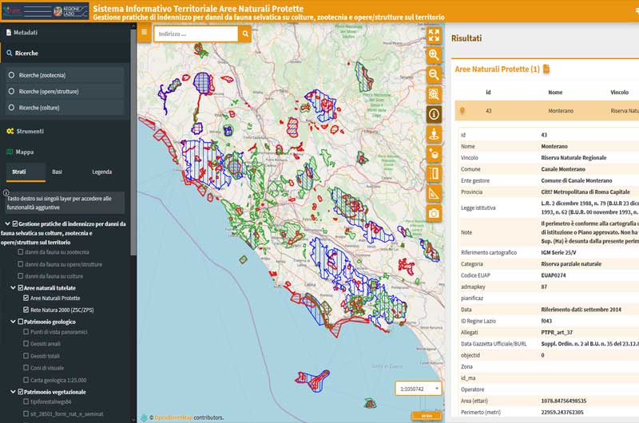Select Ricerche (opere/strutture) radio option

click(11, 91)
